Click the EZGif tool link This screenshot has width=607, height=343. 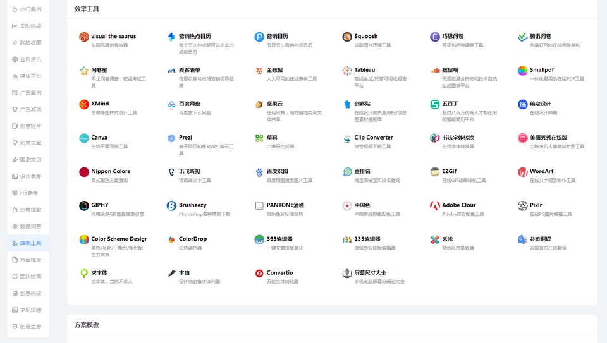pyautogui.click(x=450, y=171)
